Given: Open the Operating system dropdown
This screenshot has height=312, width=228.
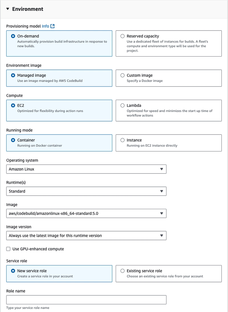Looking at the screenshot, I should (x=86, y=169).
